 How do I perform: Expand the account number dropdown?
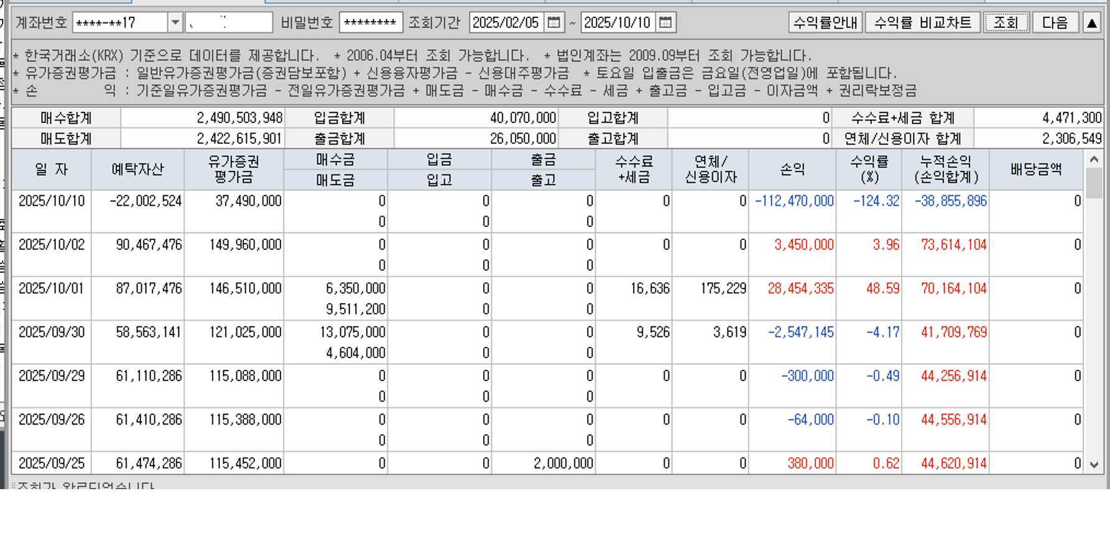(175, 23)
